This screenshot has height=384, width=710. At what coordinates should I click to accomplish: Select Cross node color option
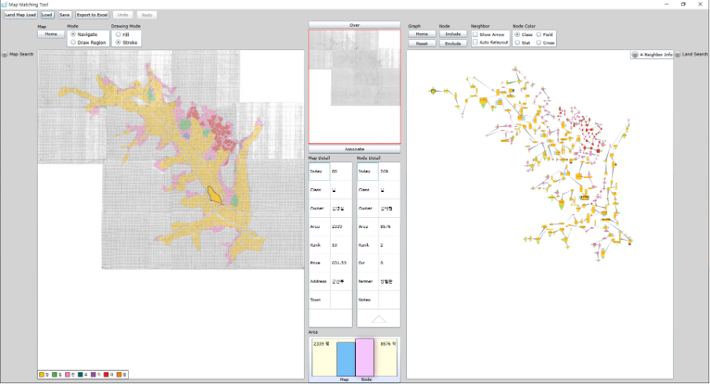pos(539,42)
